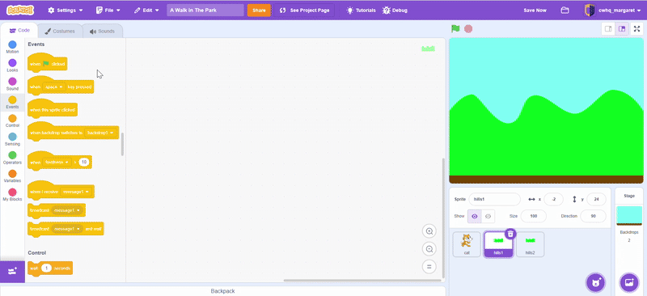
Task: Click the green flag to run
Action: click(x=455, y=28)
